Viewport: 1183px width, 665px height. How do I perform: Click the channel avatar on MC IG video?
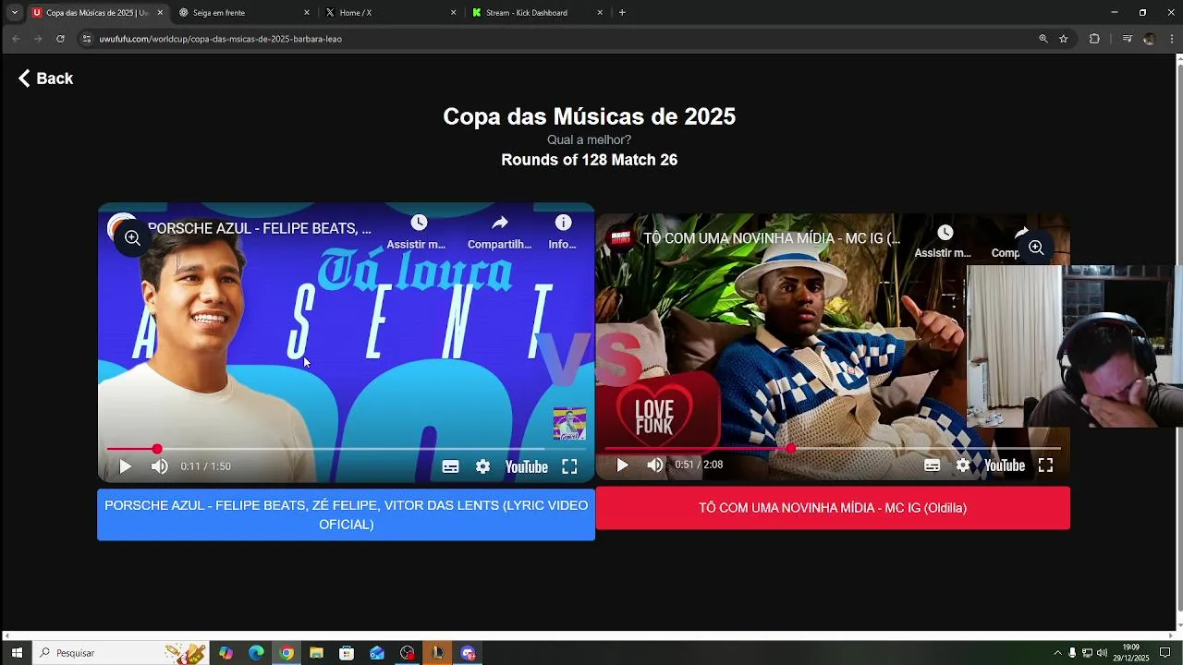click(x=618, y=237)
